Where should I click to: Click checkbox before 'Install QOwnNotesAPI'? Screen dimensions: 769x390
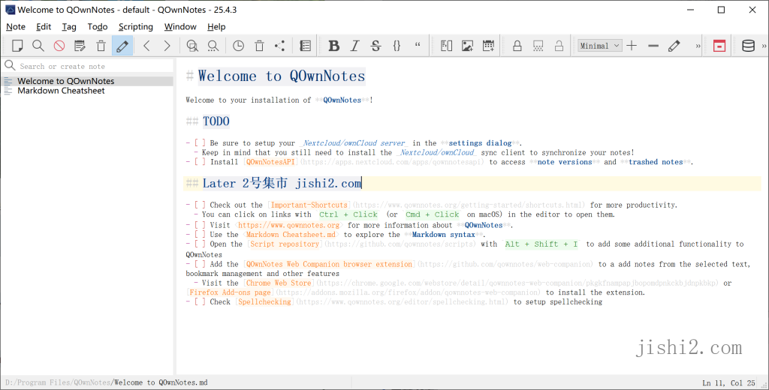click(200, 162)
